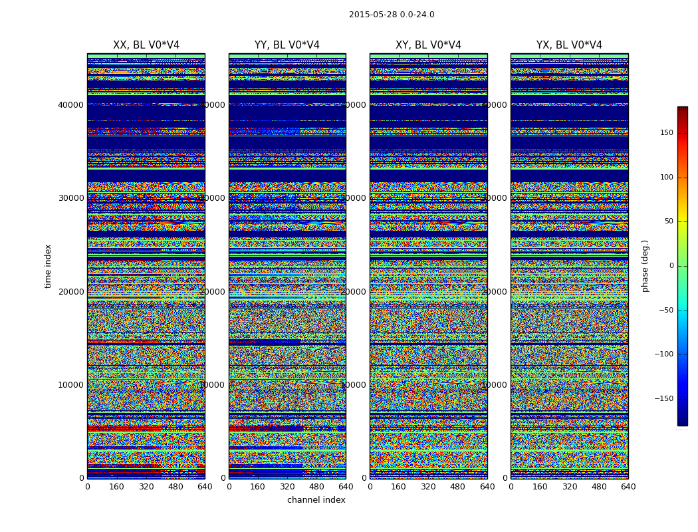The height and width of the screenshot is (532, 698).
Task: Click the 480 x-tick label under YX plot
Action: point(599,487)
